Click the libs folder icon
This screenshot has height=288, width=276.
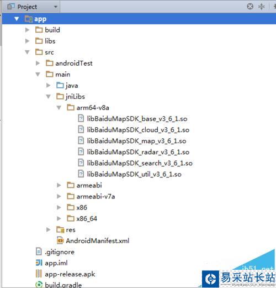tap(39, 41)
